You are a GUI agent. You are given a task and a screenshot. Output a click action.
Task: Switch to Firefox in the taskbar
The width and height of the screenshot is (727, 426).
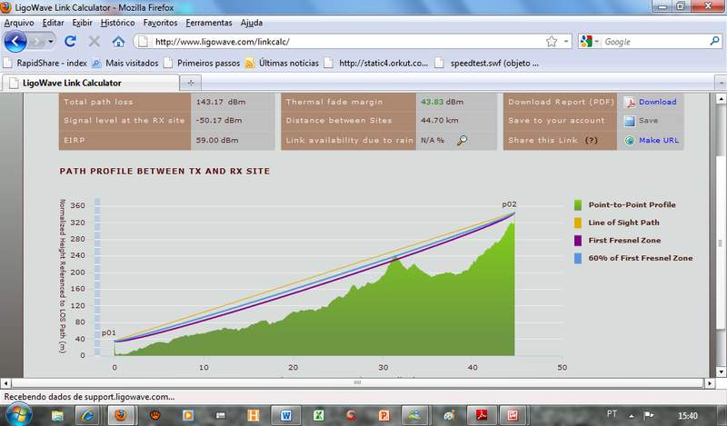click(121, 415)
